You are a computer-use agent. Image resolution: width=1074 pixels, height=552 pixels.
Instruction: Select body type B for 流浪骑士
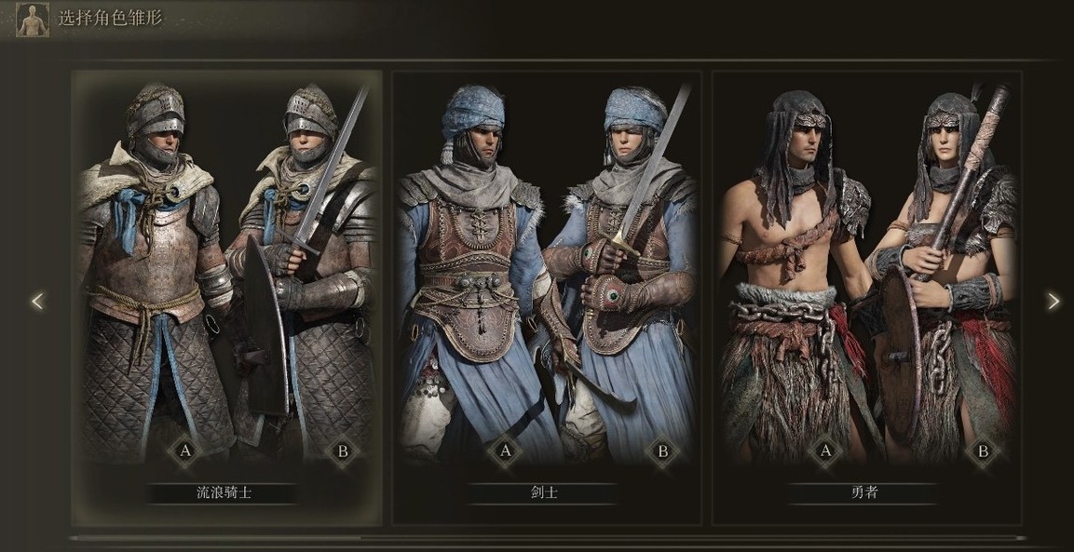click(x=343, y=451)
